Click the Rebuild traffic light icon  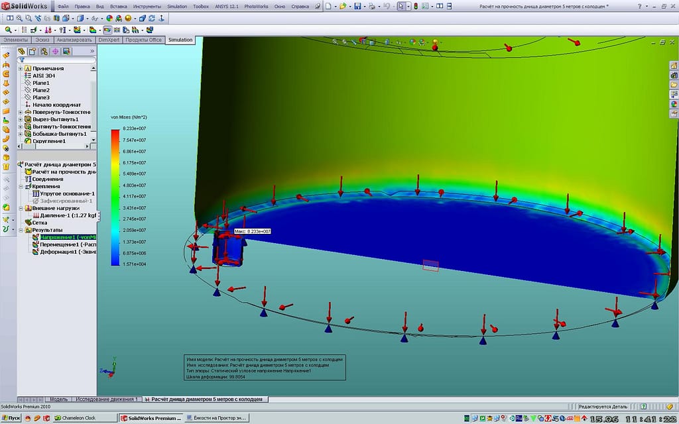[x=416, y=7]
